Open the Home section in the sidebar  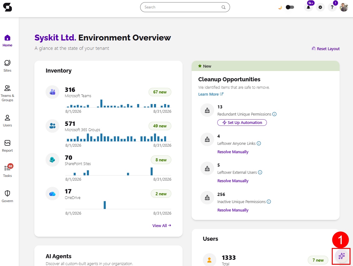tap(7, 41)
